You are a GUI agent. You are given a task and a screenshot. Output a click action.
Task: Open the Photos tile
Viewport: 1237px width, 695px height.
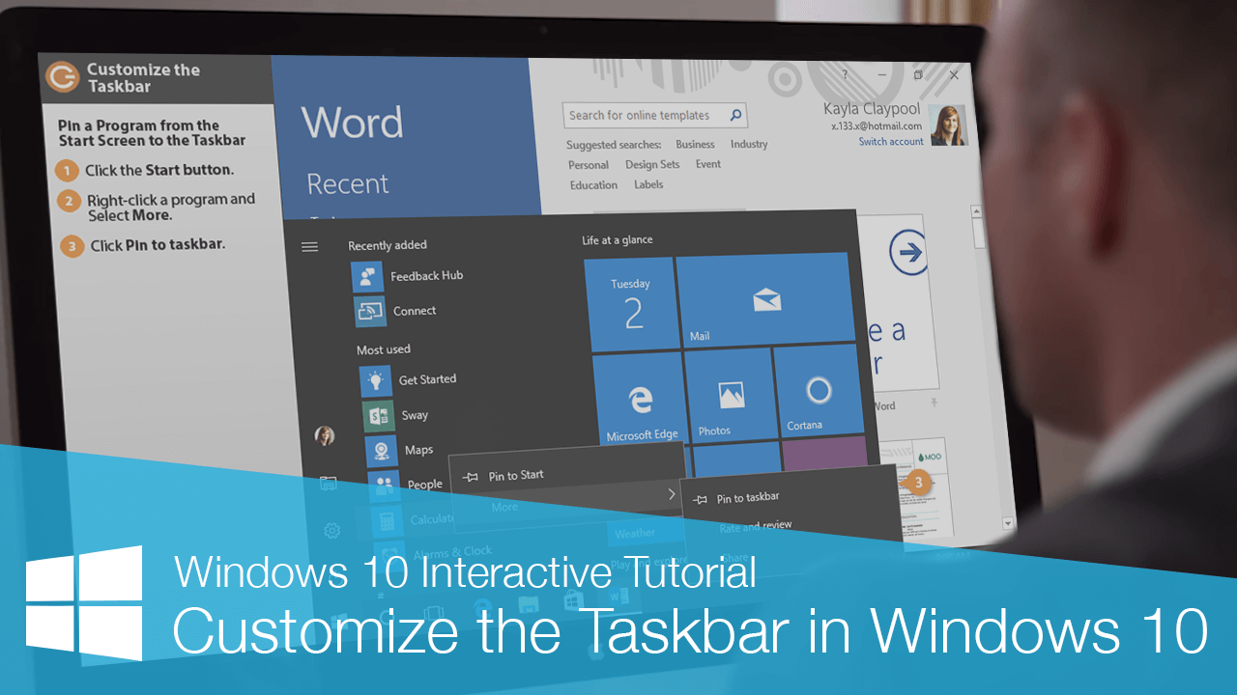coord(730,394)
